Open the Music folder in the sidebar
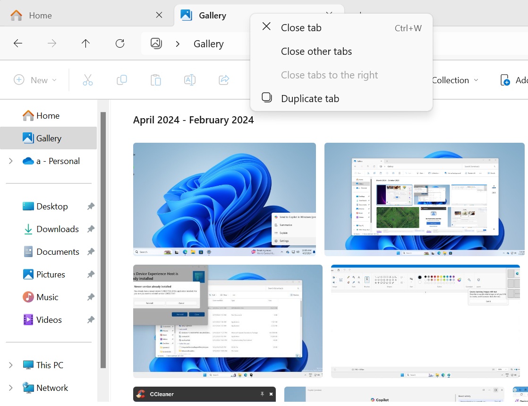Image resolution: width=528 pixels, height=406 pixels. (x=47, y=297)
